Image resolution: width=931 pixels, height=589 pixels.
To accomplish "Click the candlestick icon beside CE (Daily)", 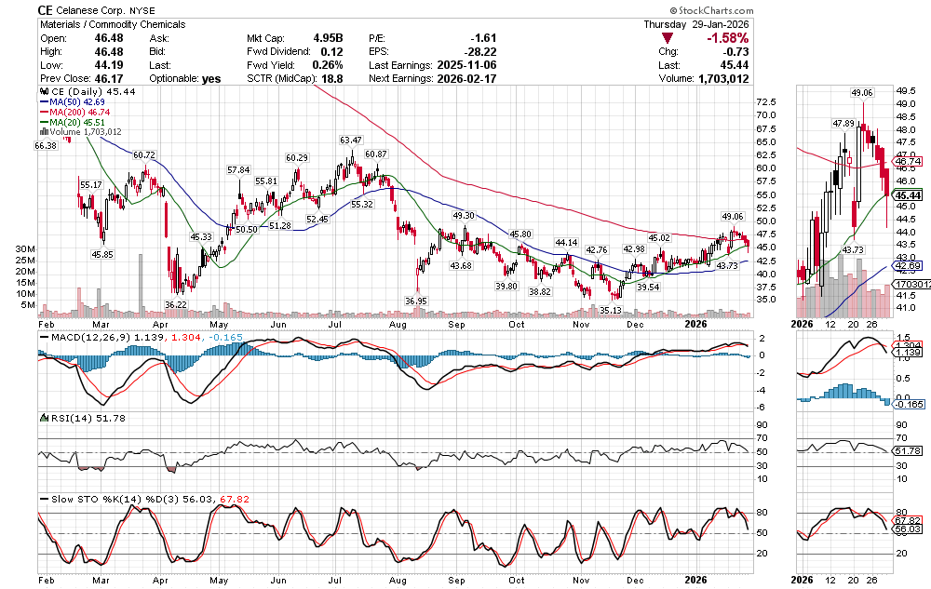I will [x=42, y=93].
